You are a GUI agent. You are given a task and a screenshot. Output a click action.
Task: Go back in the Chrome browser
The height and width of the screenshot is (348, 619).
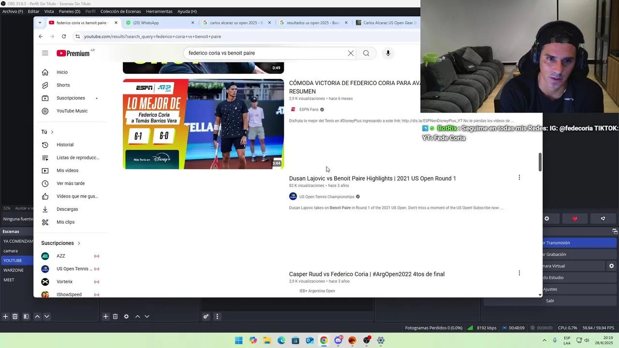41,36
